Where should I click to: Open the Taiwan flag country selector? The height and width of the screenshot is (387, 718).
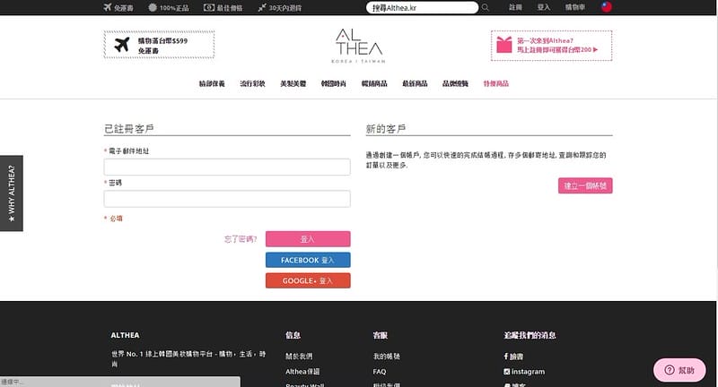tap(607, 7)
